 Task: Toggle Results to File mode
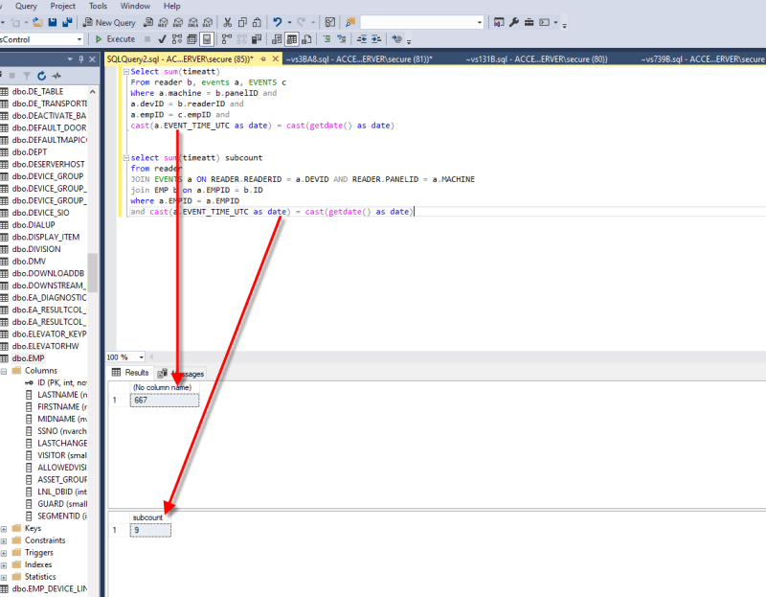[x=306, y=39]
